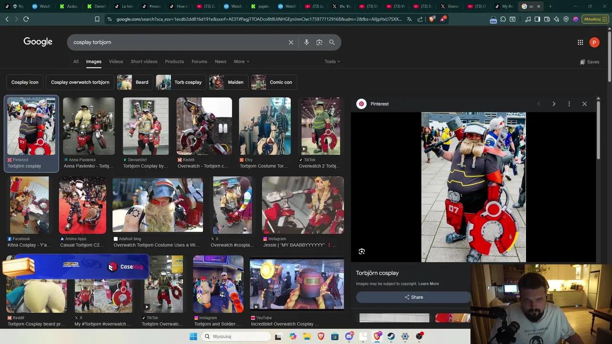Select the Comic con filter chip
The image size is (612, 344).
coord(274,82)
